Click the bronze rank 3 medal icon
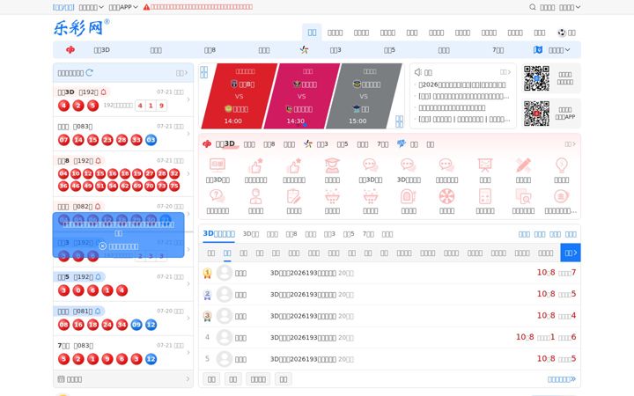Image resolution: width=634 pixels, height=396 pixels. [207, 316]
